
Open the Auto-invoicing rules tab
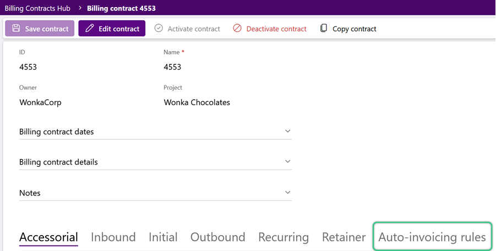pos(432,237)
